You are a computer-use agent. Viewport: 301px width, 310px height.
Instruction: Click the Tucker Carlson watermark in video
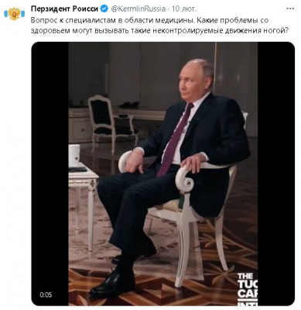tap(247, 289)
